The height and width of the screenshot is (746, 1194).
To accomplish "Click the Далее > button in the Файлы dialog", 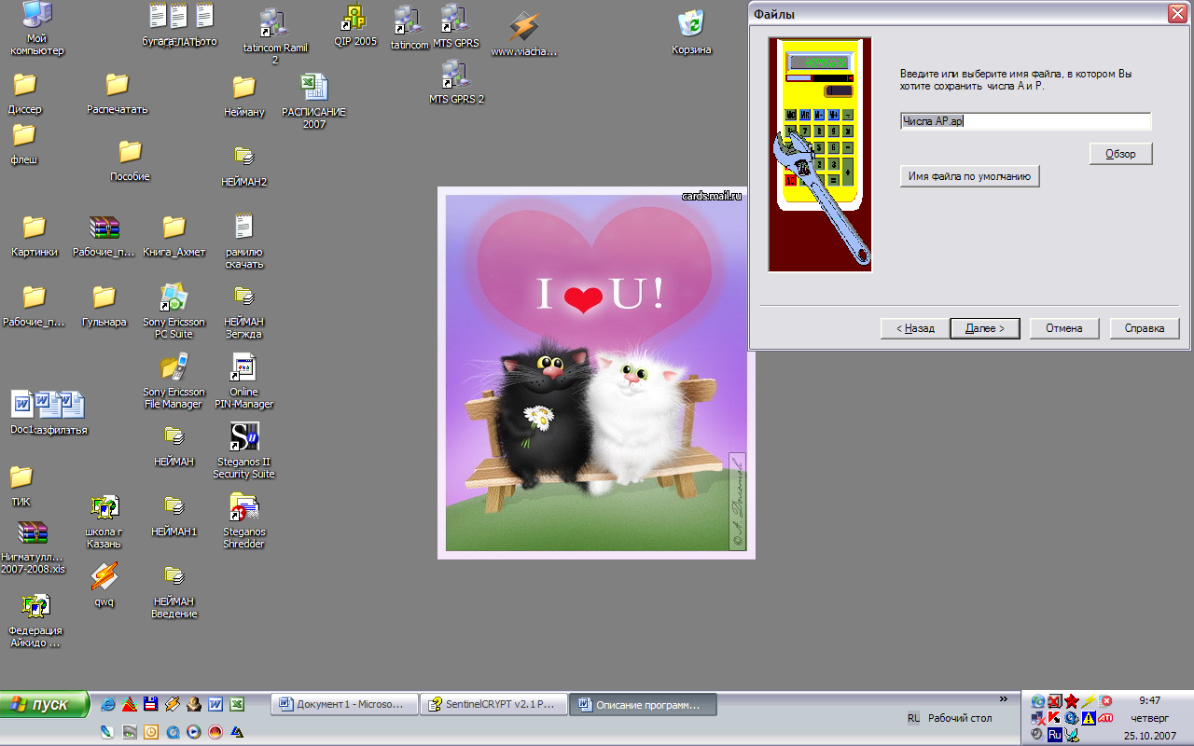I will click(984, 328).
